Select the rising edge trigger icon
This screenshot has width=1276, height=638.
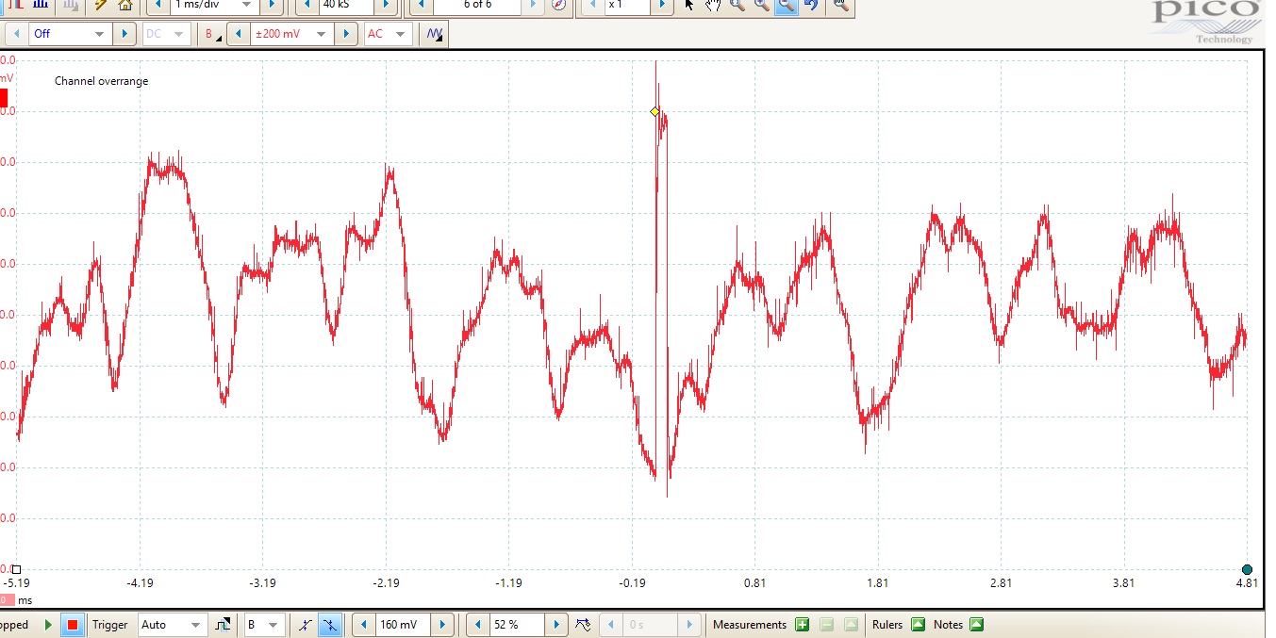(x=305, y=625)
